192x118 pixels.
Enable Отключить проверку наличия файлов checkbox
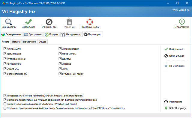coord(5,108)
